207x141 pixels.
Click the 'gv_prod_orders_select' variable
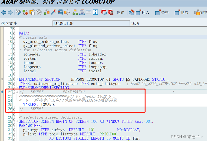click(46, 42)
